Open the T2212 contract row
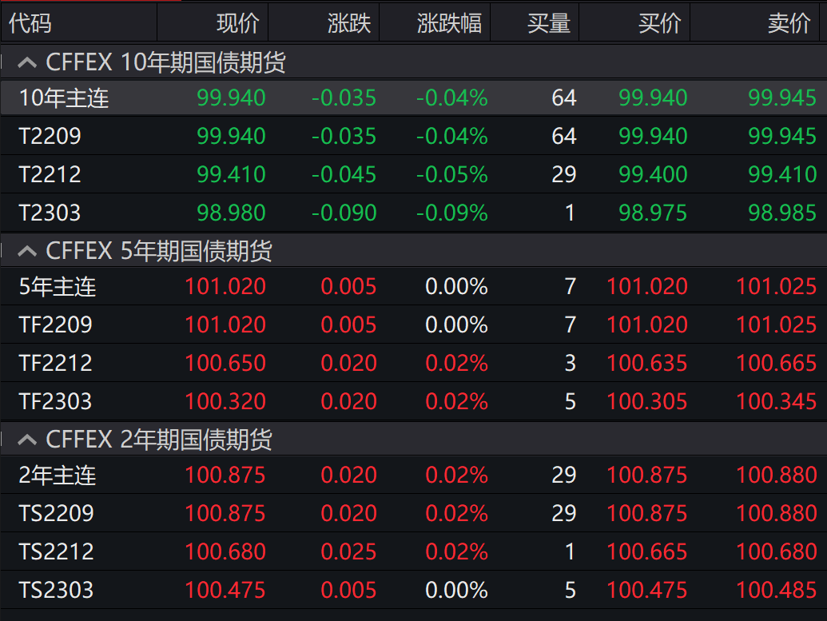Image resolution: width=827 pixels, height=621 pixels. 50,174
